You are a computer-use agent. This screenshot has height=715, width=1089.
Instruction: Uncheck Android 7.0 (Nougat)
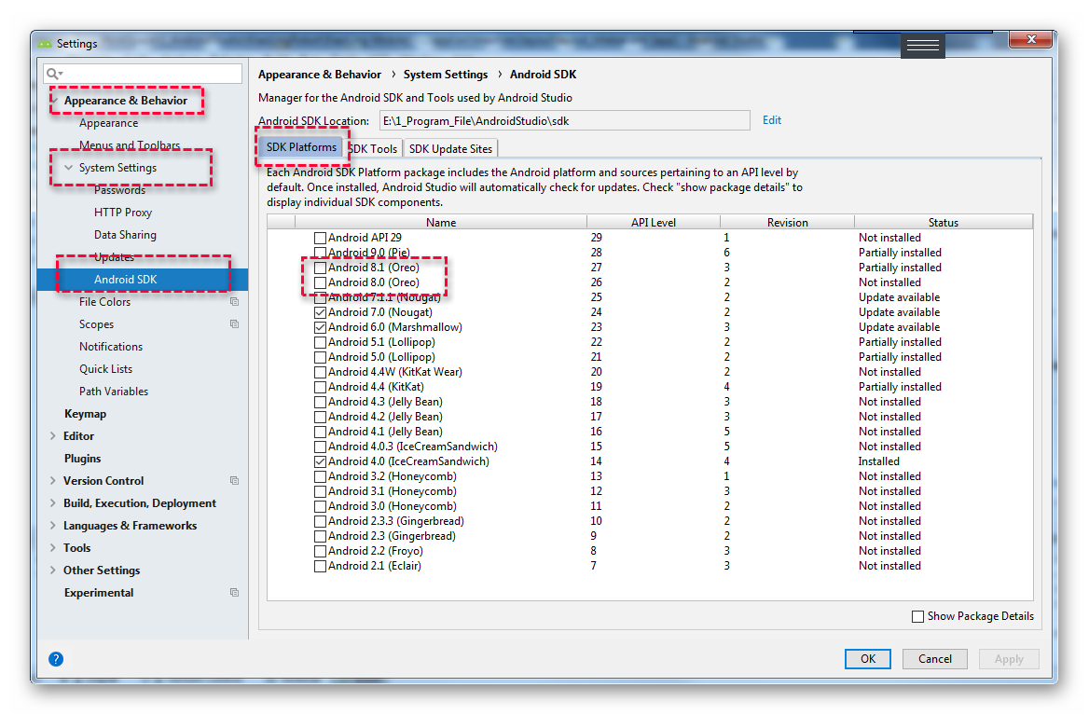coord(320,311)
